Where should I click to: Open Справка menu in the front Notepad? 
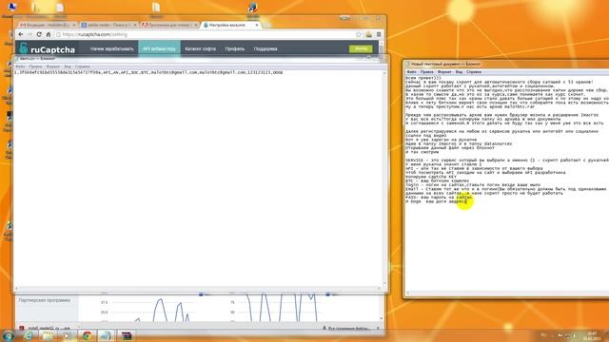click(x=83, y=66)
